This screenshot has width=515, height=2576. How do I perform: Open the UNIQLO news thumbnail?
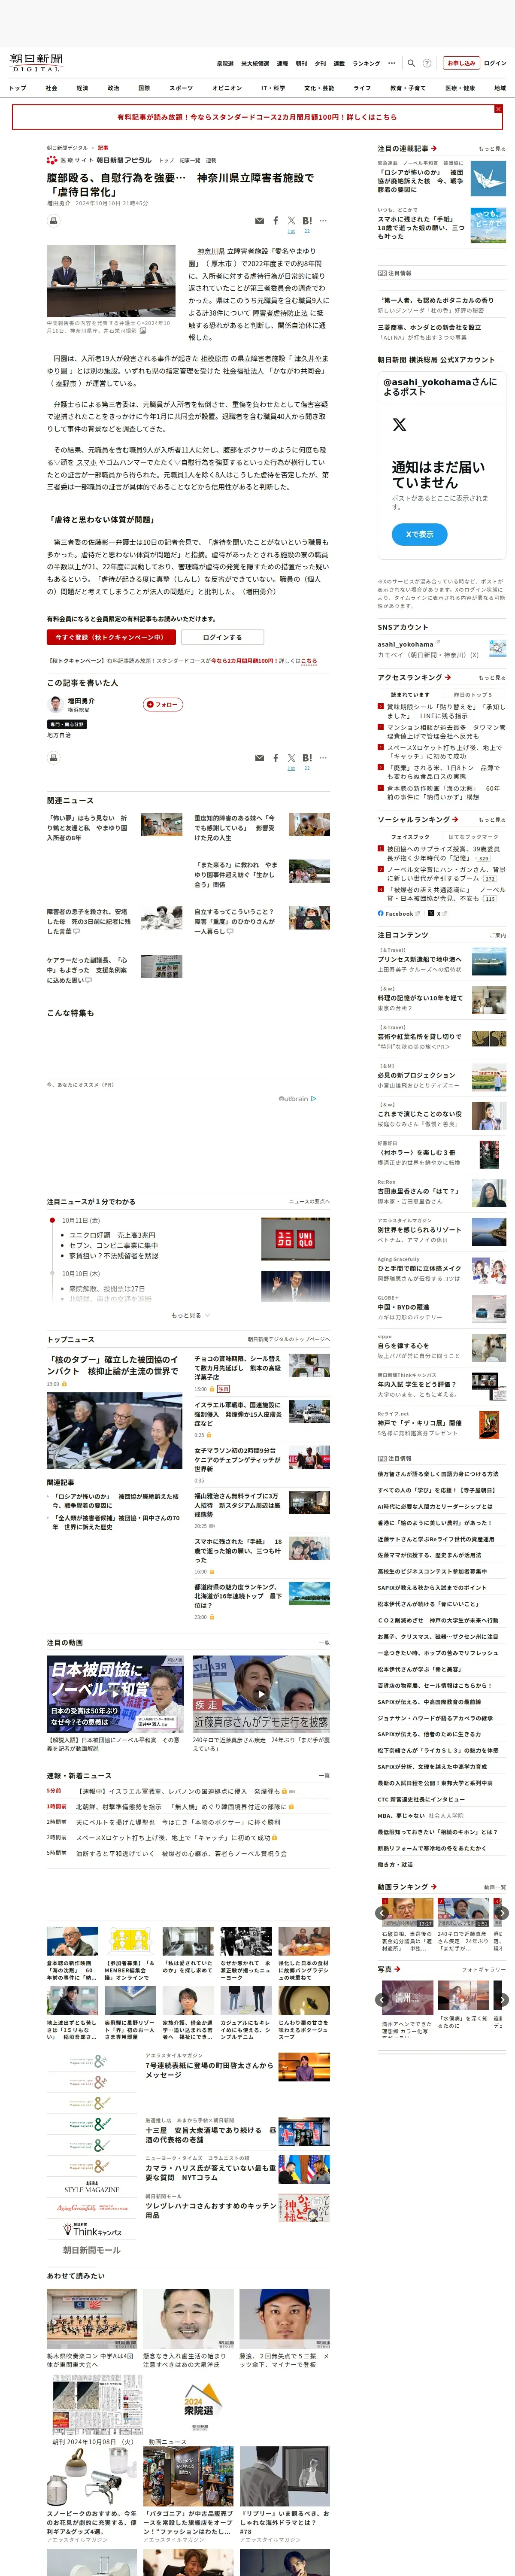295,1238
